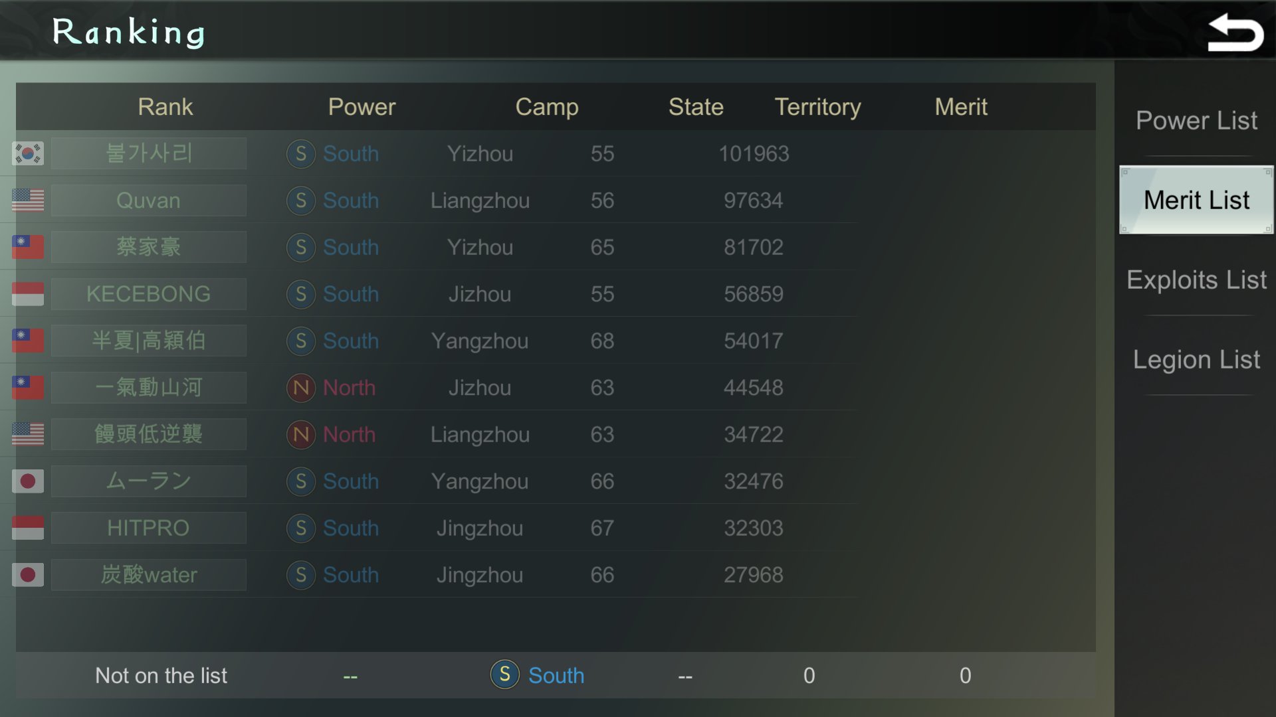Screen dimensions: 1276x717
Task: Click the North camp badge for 一氣動山河
Action: point(301,388)
